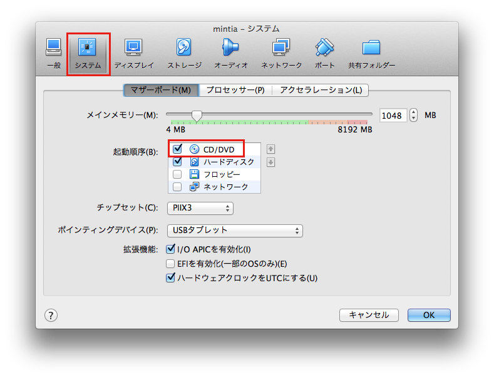Open the 共有フォルダー settings icon

371,53
